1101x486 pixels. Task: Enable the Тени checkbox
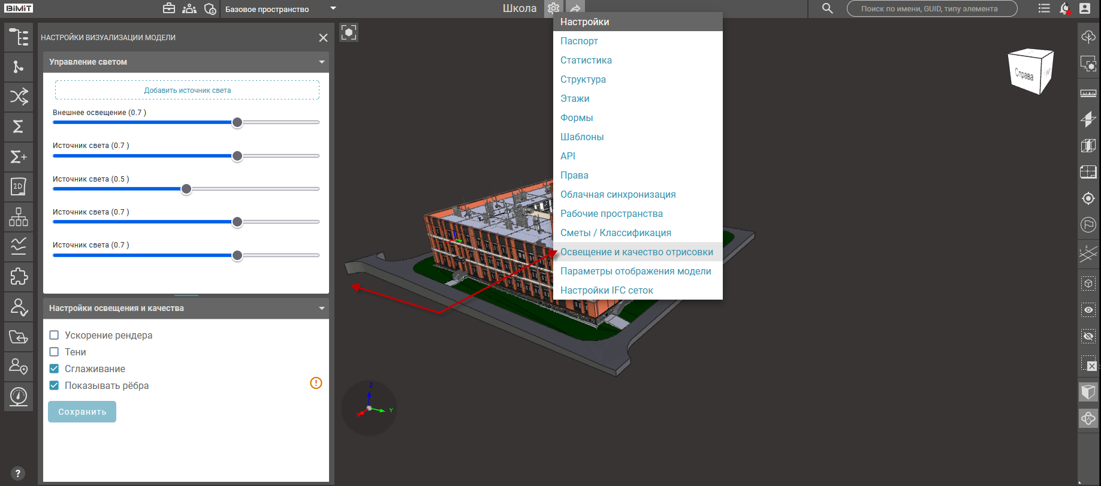[x=54, y=352]
